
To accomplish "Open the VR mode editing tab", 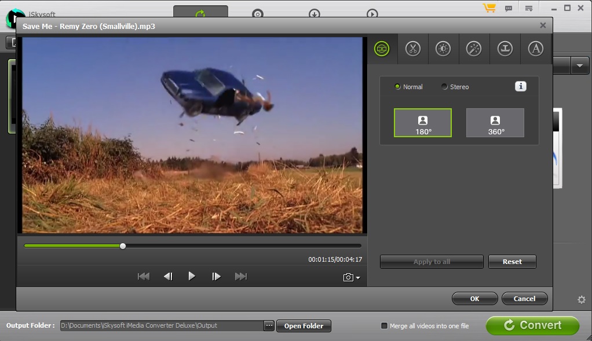I will 382,49.
